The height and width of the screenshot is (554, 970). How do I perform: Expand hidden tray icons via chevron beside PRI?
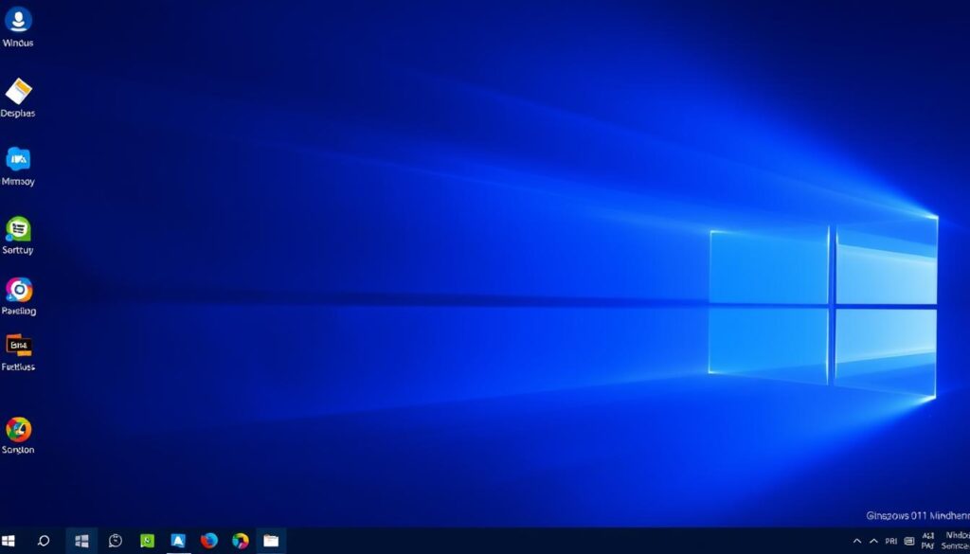tap(873, 541)
